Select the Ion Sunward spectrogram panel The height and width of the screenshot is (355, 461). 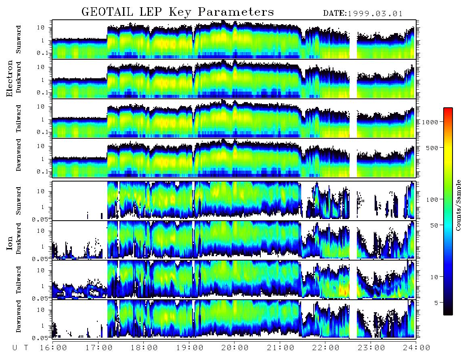tap(234, 200)
